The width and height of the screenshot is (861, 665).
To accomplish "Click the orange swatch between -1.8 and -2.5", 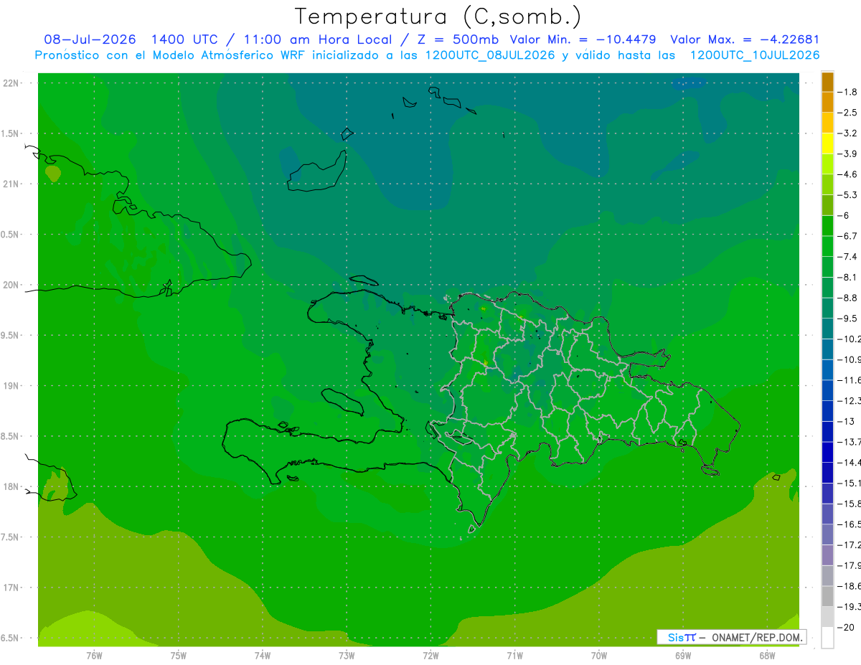I will click(x=827, y=103).
